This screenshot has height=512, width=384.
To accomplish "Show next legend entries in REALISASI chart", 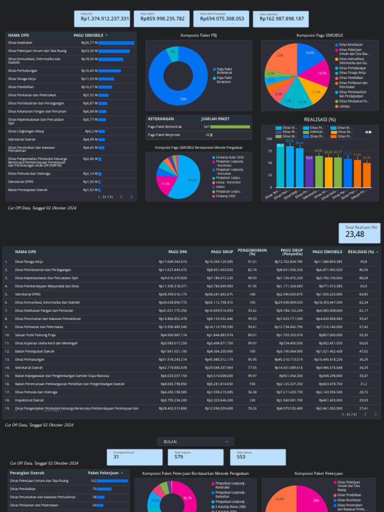I will (370, 132).
